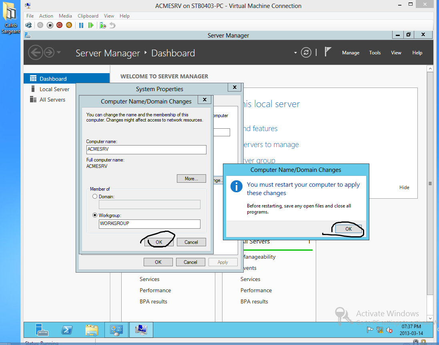Confirm OK in Computer Name/Domain Changes dialog

tap(159, 242)
